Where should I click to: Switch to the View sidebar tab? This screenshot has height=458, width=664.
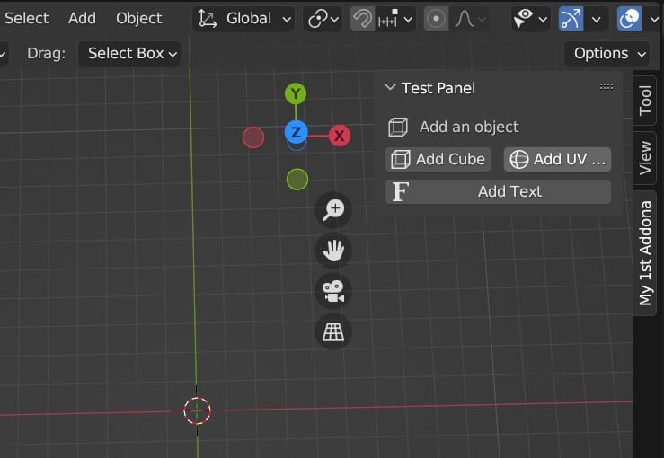[645, 158]
